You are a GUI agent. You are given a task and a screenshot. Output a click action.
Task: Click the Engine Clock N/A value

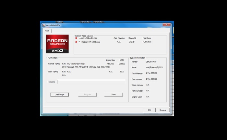(147, 97)
